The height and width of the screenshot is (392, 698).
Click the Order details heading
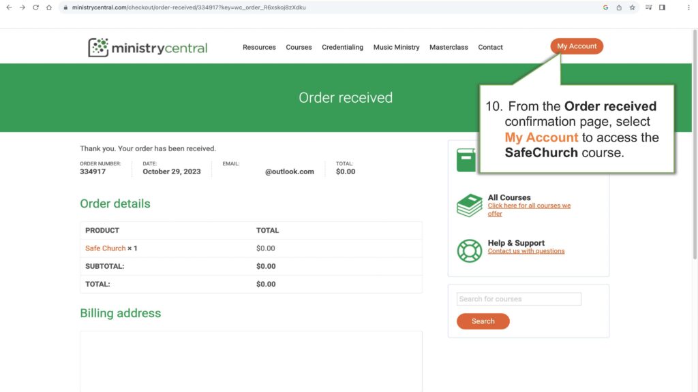(x=115, y=203)
